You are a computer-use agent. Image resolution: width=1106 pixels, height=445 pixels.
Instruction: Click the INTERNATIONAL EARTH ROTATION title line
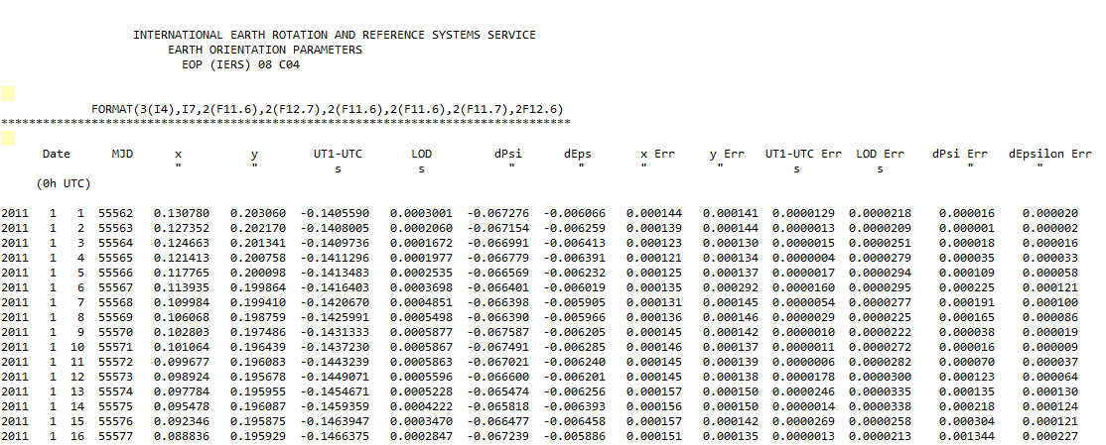coord(335,35)
